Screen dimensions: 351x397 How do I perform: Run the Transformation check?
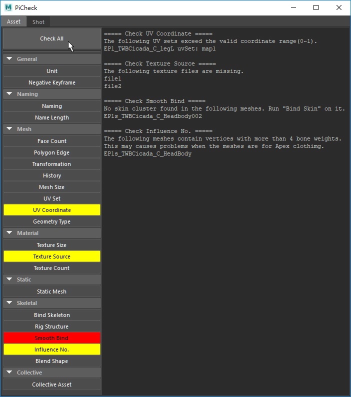click(x=52, y=164)
